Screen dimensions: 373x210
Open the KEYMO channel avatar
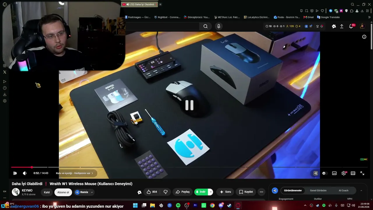pyautogui.click(x=16, y=192)
